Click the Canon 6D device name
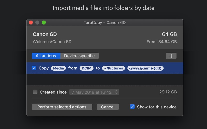Screen dimensions: 207x129 (45, 34)
